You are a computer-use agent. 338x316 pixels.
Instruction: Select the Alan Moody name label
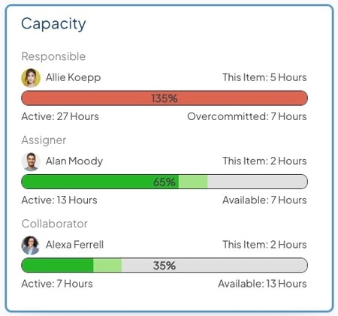pos(74,161)
